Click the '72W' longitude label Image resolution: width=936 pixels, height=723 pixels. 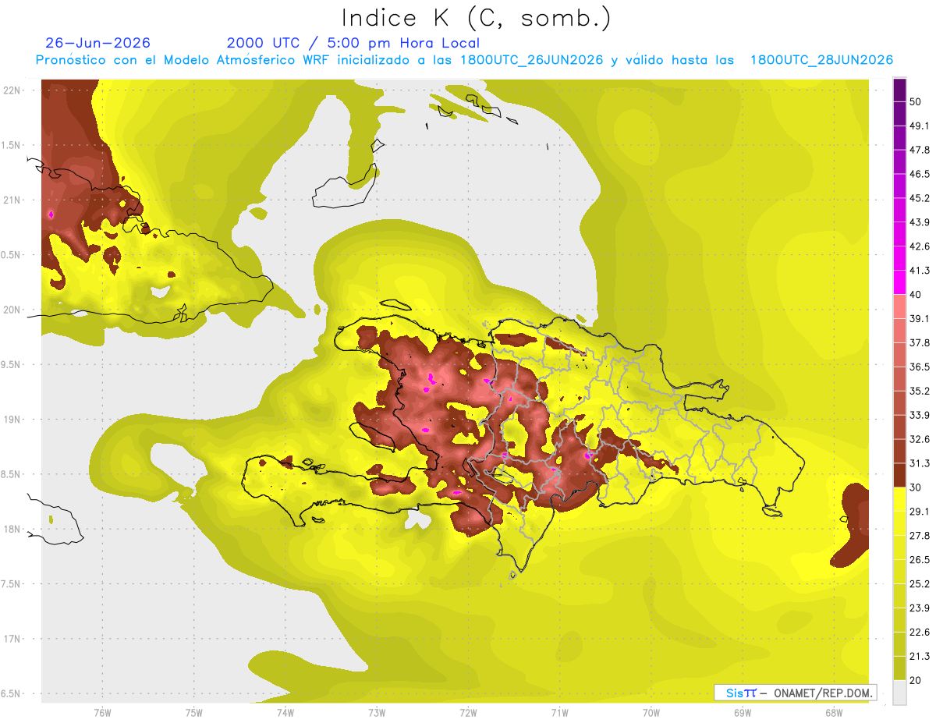click(x=468, y=712)
